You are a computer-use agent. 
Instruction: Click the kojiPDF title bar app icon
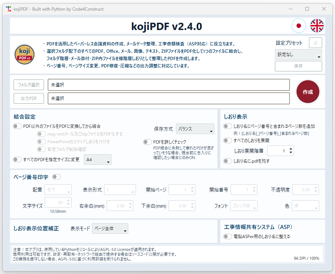[x=8, y=9]
